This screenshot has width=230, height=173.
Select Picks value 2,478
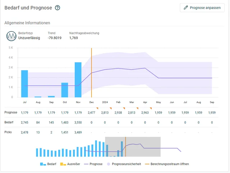24,132
